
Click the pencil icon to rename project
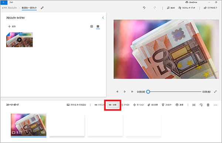click(x=42, y=8)
